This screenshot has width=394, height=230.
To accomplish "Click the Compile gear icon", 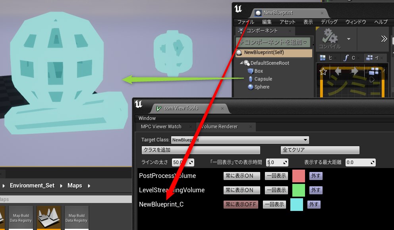I will (330, 36).
